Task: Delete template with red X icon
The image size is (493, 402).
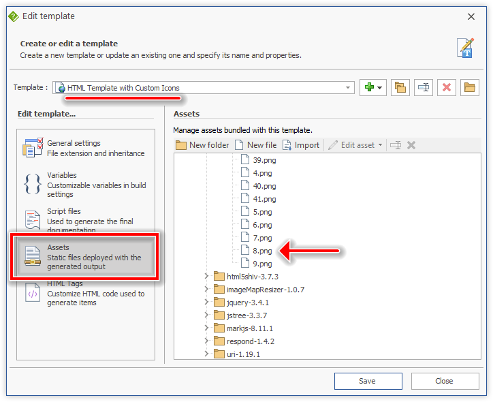Action: click(x=447, y=87)
